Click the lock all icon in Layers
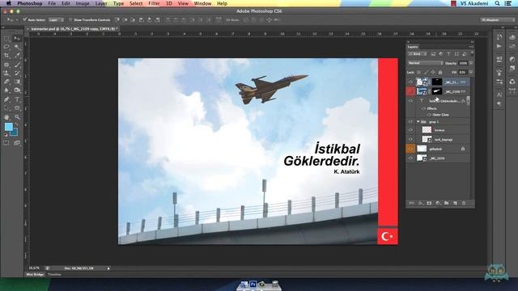The width and height of the screenshot is (518, 291). [440, 72]
